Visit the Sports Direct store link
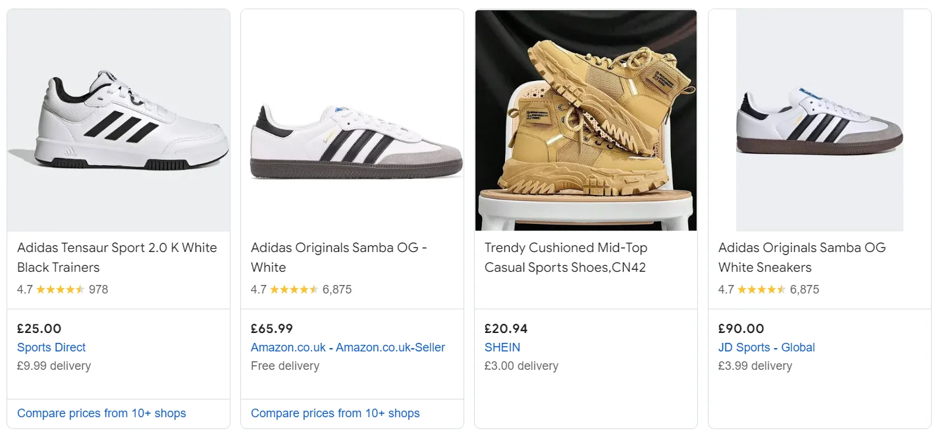 pyautogui.click(x=51, y=347)
